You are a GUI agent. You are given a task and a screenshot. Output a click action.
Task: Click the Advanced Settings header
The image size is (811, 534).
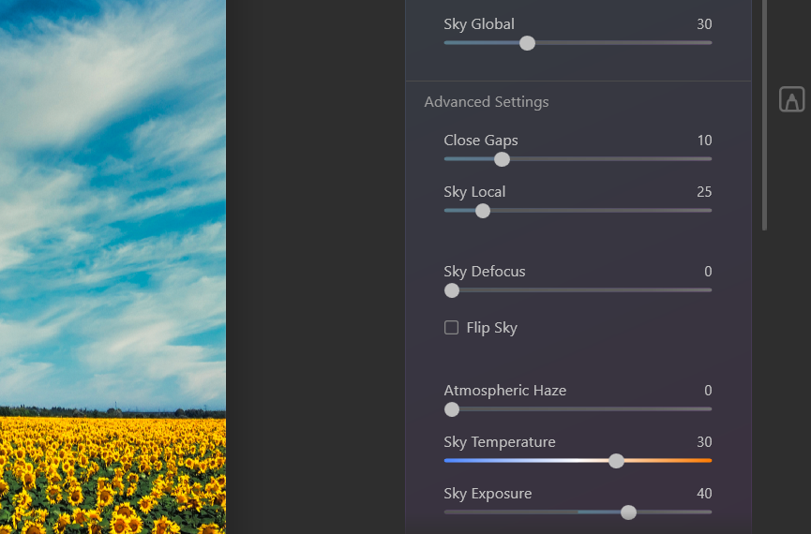(487, 102)
